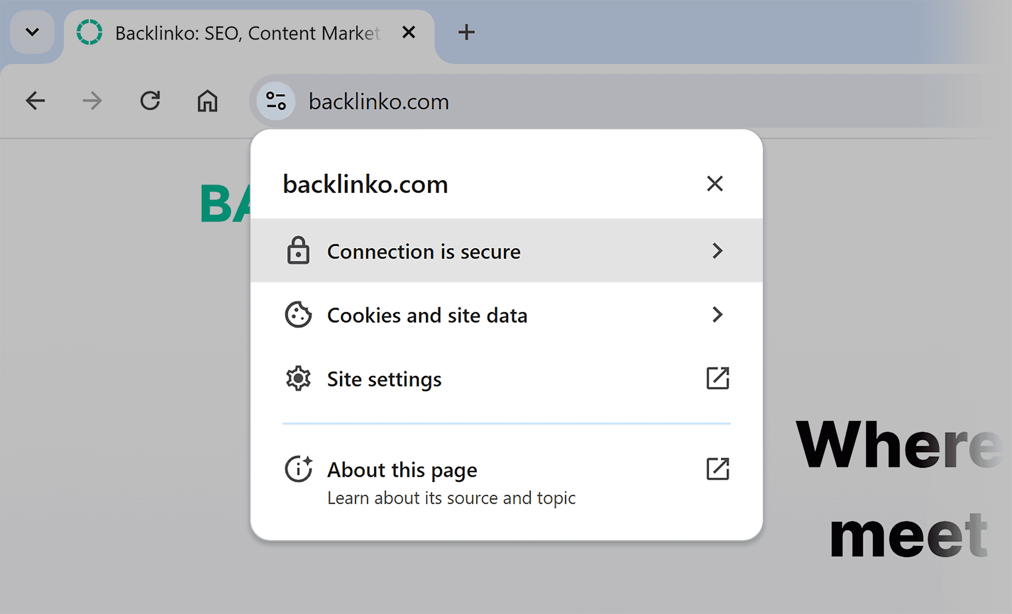Click the backlinko.com popup heading
Viewport: 1012px width, 614px height.
pyautogui.click(x=365, y=185)
